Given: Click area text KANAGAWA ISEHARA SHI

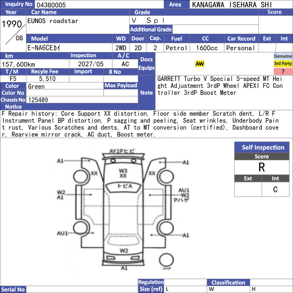Looking at the screenshot, I should click(232, 5).
